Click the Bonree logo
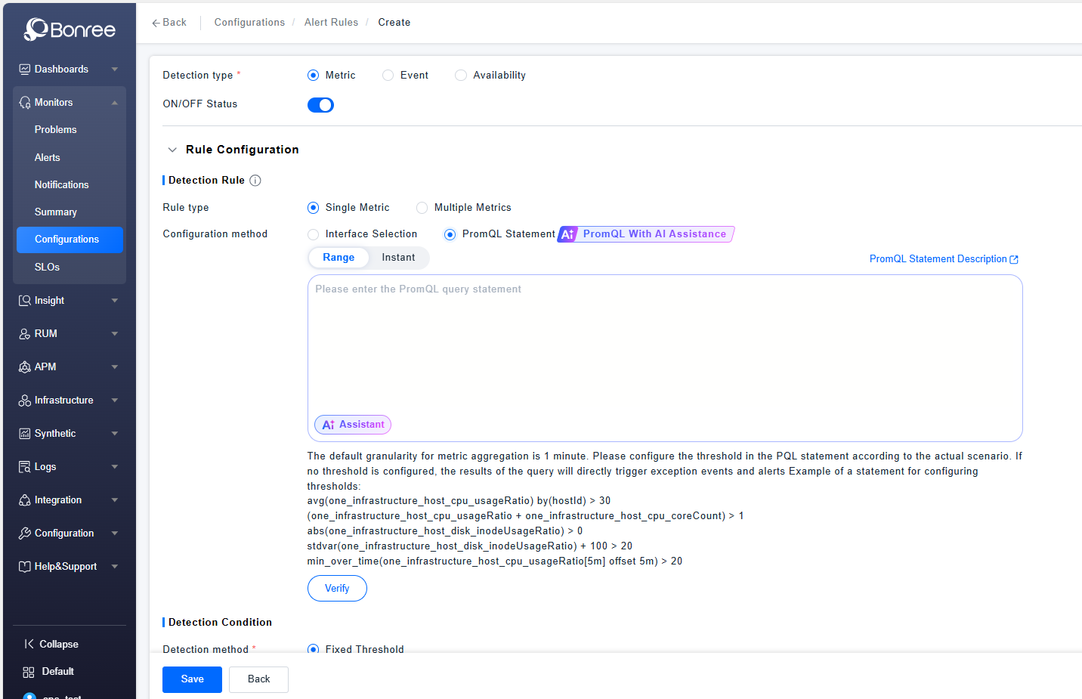 click(x=70, y=29)
